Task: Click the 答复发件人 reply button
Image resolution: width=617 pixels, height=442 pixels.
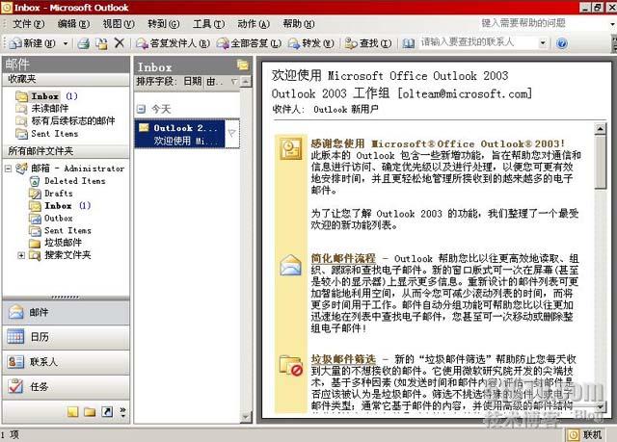Action: tap(166, 43)
